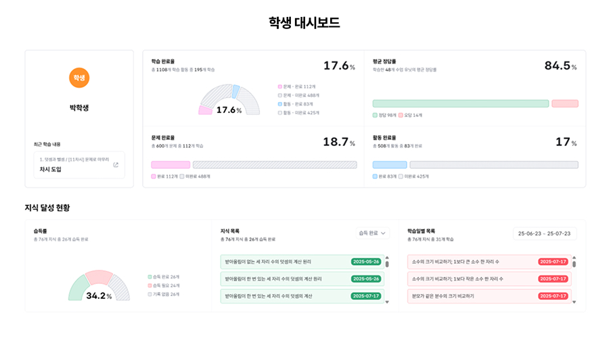This screenshot has width=609, height=342.
Task: Click the green 정답 progress bar segment
Action: point(460,103)
